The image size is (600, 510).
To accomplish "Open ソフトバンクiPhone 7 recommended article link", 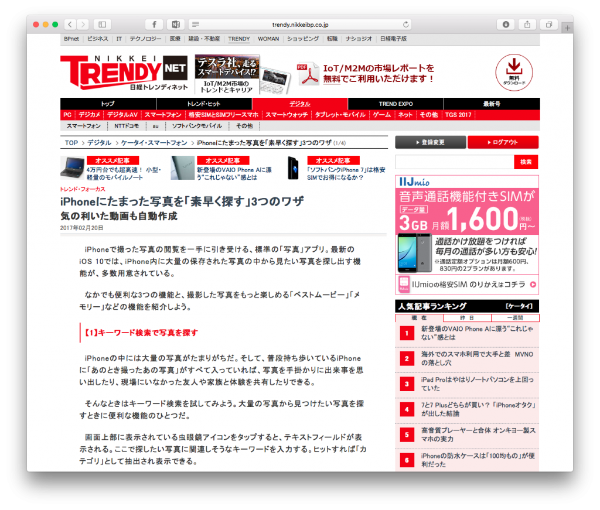I will pyautogui.click(x=346, y=173).
